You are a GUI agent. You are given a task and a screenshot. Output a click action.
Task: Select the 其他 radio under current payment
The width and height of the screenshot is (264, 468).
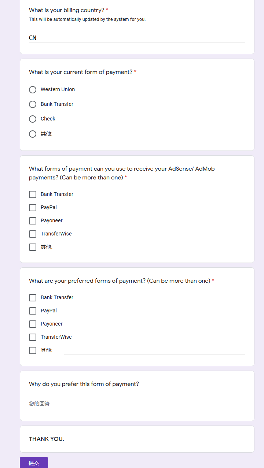(x=33, y=134)
